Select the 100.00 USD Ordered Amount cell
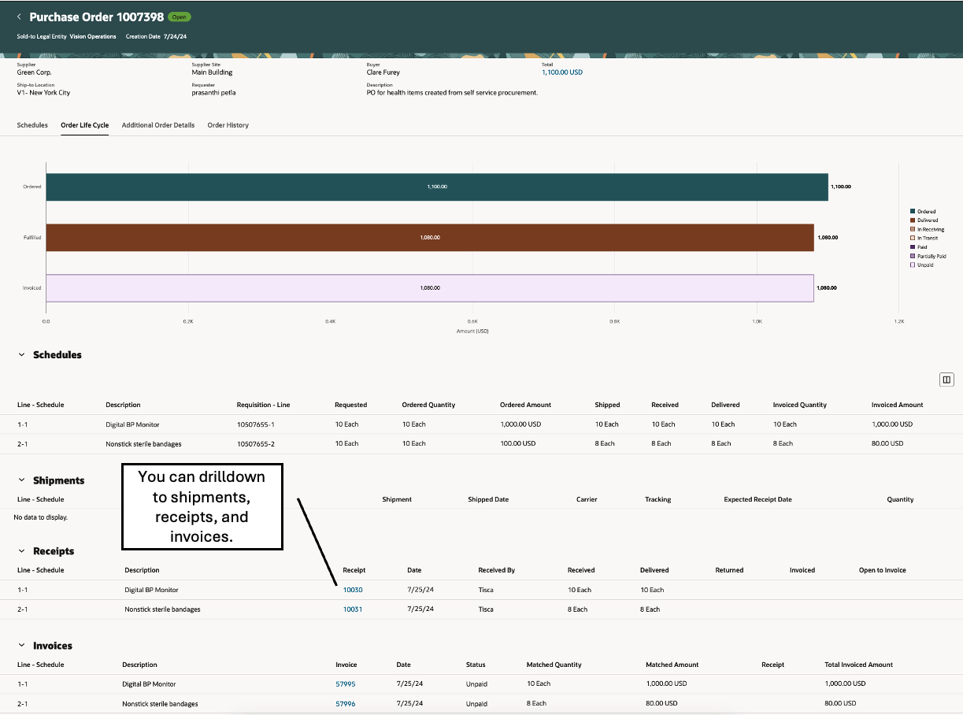Screen dimensions: 963x715 (x=518, y=444)
